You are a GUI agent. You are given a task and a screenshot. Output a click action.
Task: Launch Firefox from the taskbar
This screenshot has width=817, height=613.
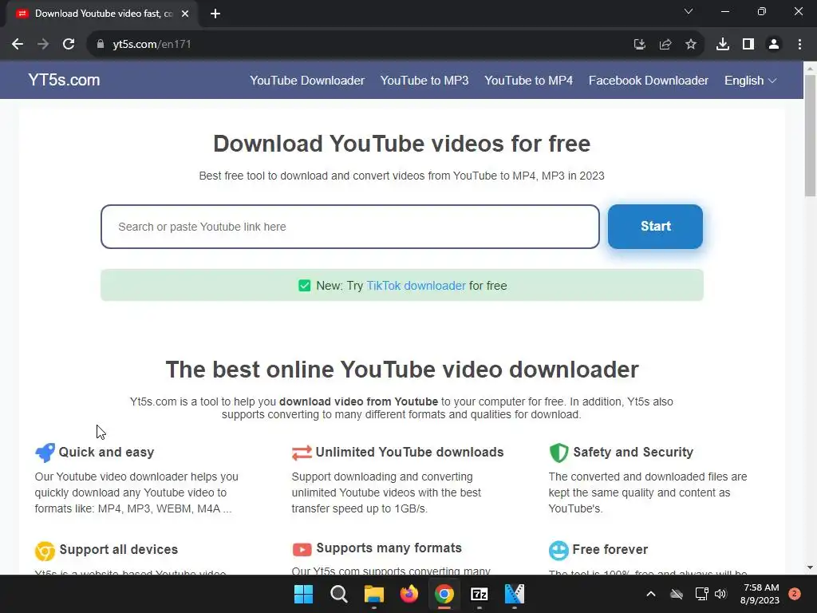pyautogui.click(x=409, y=594)
